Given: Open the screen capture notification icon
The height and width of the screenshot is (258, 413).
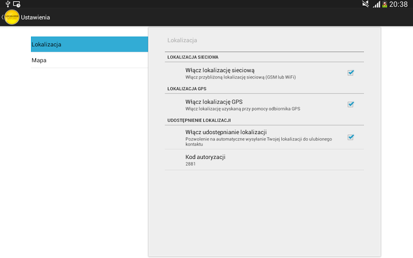Looking at the screenshot, I should pyautogui.click(x=17, y=4).
